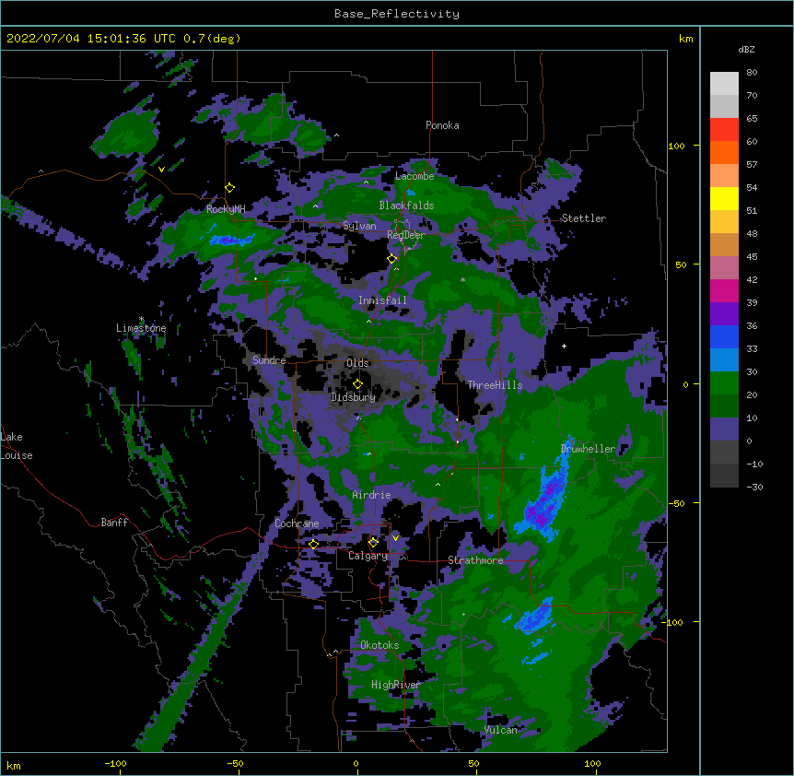This screenshot has height=776, width=794.
Task: Pick the sky blue swatch above green
Action: click(724, 359)
